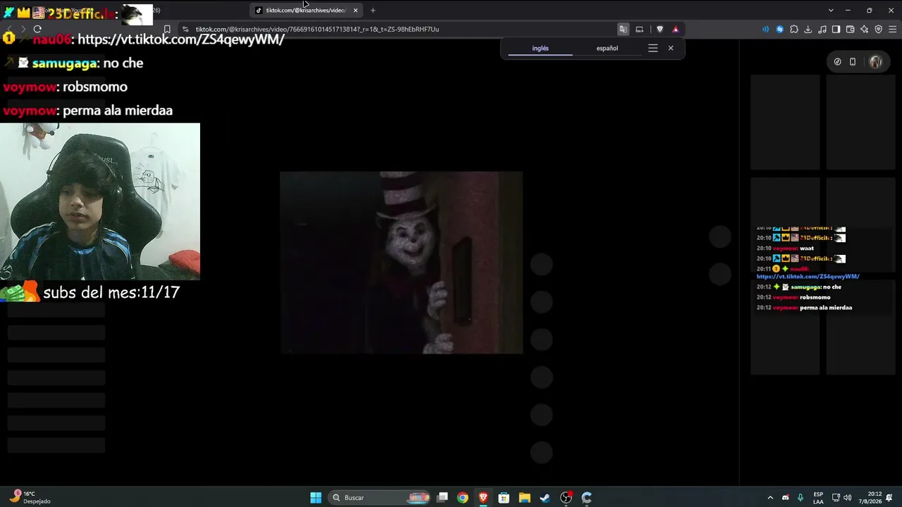This screenshot has width=902, height=507.
Task: Open Brave Leo AI sparkle icon
Action: point(864,29)
